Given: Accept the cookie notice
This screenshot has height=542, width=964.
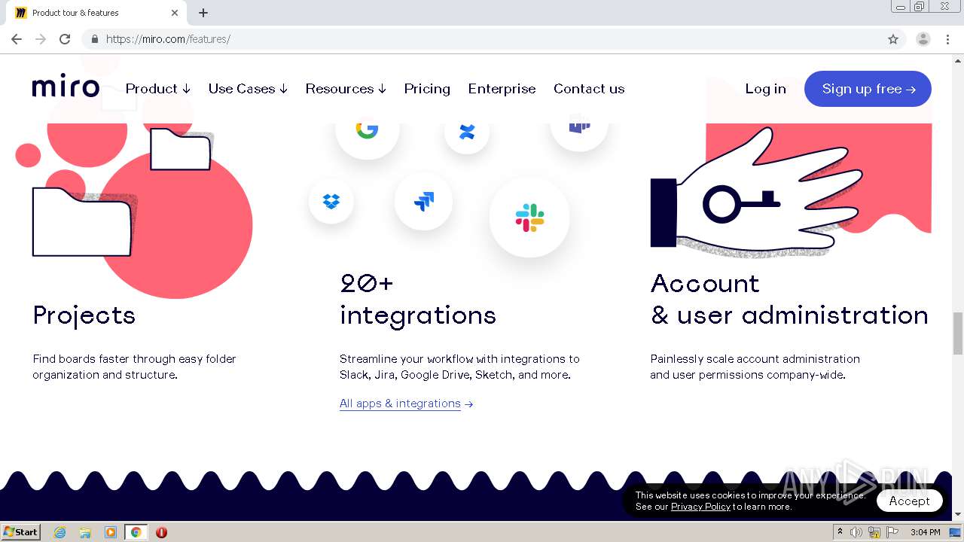Looking at the screenshot, I should click(909, 501).
